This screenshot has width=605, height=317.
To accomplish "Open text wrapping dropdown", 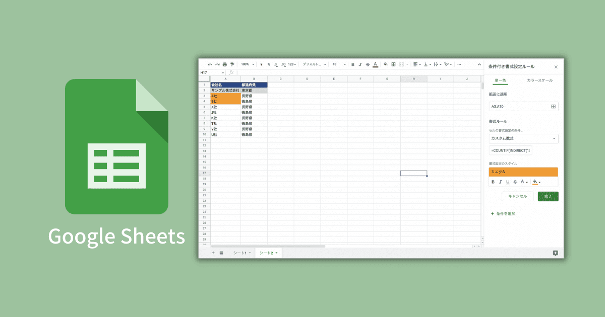I will (x=437, y=64).
